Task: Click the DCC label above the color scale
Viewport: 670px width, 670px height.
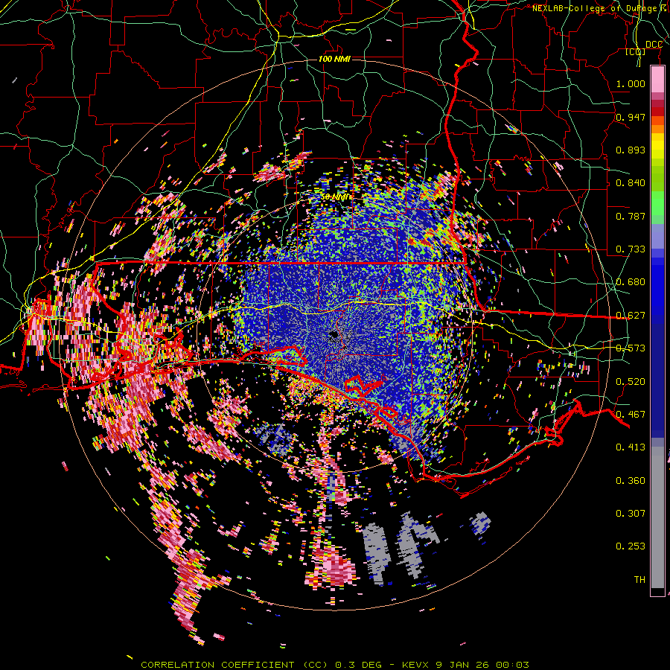Action: pos(654,45)
